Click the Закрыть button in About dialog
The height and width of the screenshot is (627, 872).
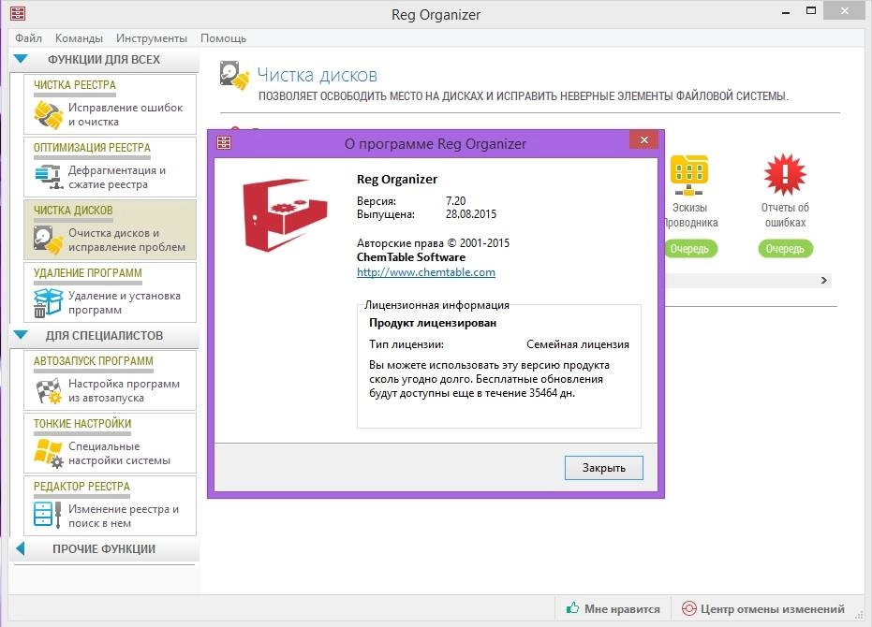click(x=603, y=468)
